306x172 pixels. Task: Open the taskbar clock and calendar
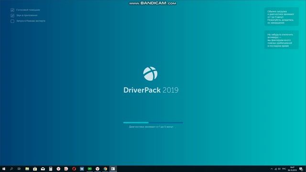tap(292, 169)
